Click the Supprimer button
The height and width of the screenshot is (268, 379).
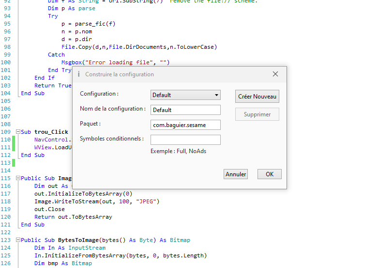257,114
